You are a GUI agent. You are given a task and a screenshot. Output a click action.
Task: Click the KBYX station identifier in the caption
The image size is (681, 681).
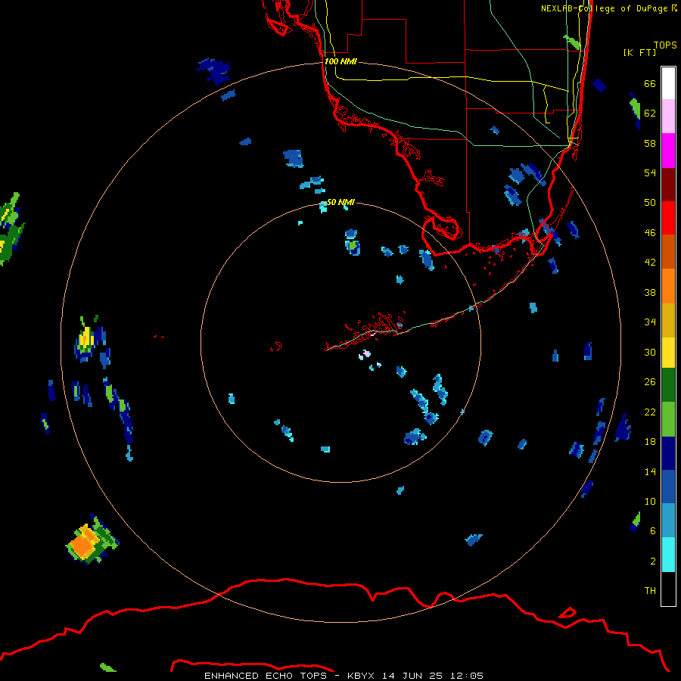360,676
